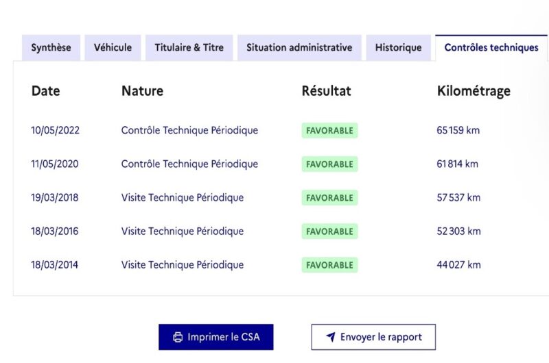The image size is (549, 363).
Task: Click Contrôle Technique Périodique in 2022 row
Action: 189,130
